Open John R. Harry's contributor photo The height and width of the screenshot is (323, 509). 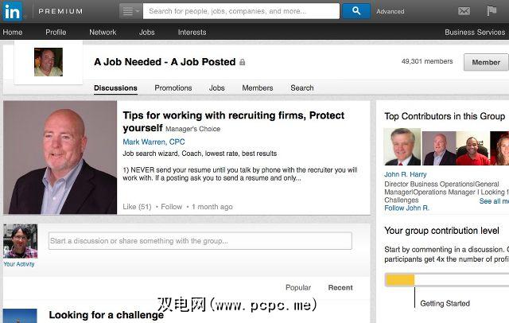pos(402,147)
